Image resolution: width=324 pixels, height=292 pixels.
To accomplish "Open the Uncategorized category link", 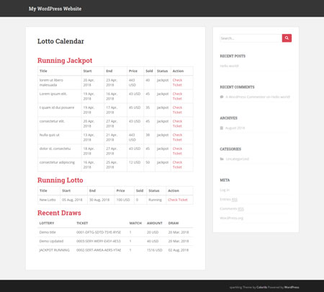I will 238,159.
